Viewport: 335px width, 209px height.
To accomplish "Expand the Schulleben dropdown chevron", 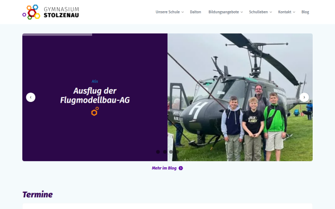I will (271, 12).
